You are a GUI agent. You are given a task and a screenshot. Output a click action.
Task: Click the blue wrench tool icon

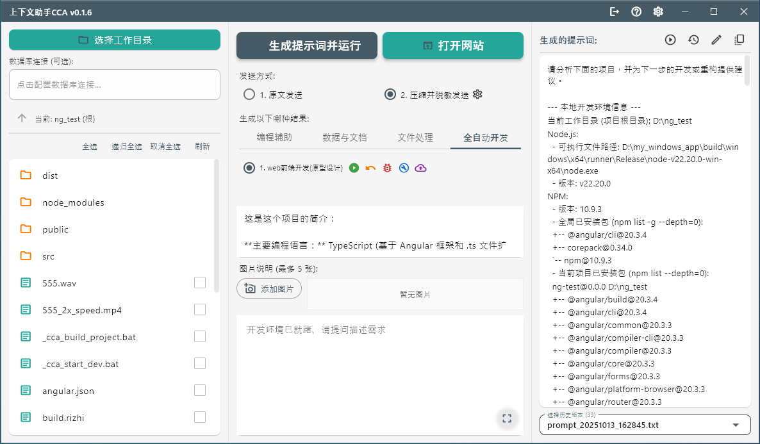coord(404,169)
